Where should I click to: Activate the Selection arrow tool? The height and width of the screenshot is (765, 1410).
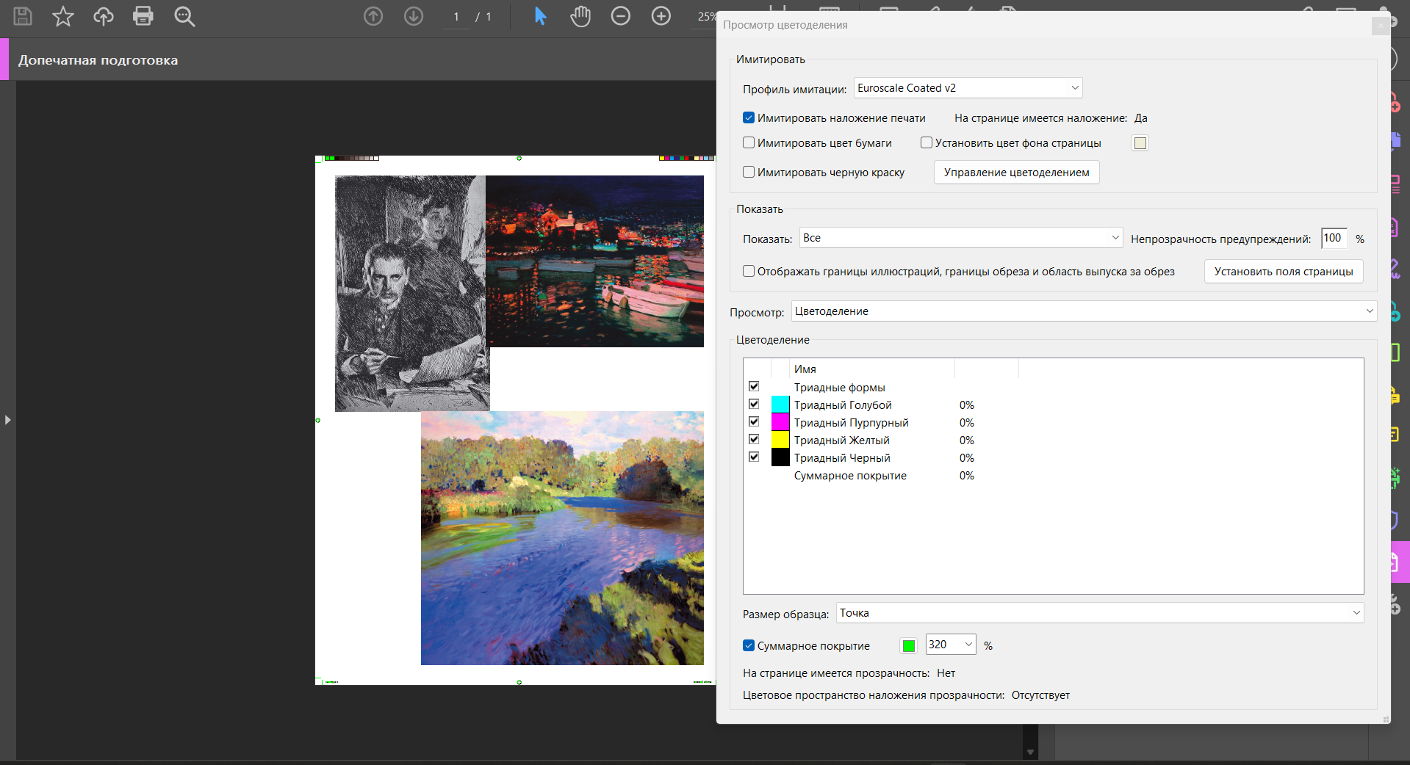coord(540,16)
